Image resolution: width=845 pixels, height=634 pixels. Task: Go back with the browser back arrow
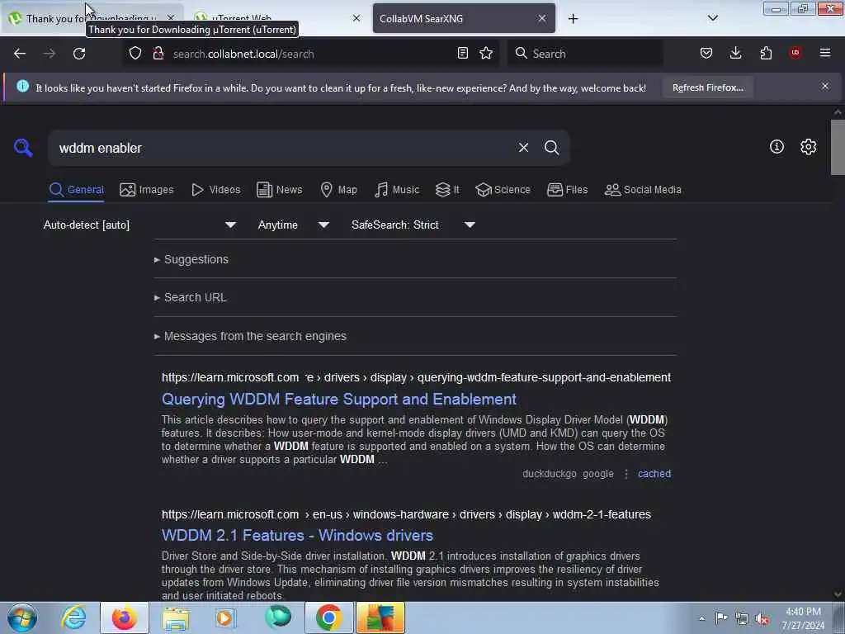click(x=20, y=54)
